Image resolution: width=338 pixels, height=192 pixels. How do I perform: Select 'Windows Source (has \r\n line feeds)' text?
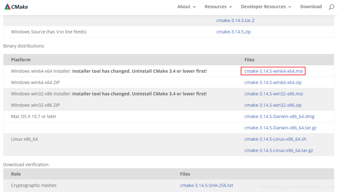pos(49,32)
